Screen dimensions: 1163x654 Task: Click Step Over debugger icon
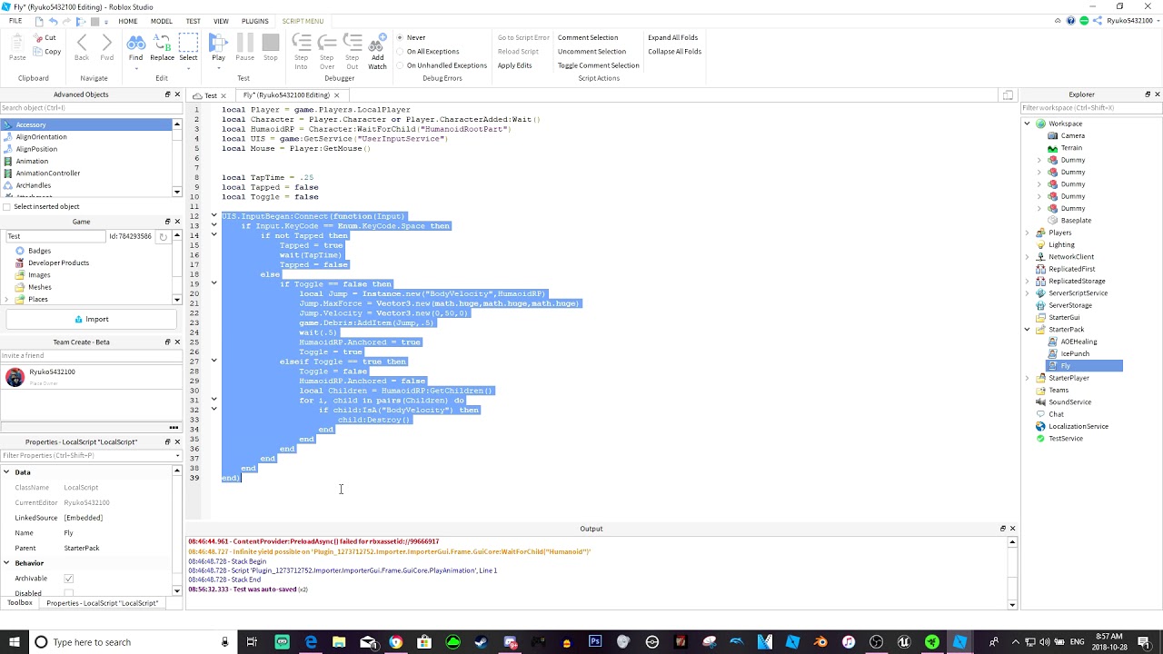tap(326, 51)
